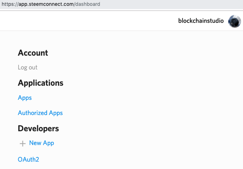
Task: Click the plus icon beside New App
Action: click(x=23, y=144)
